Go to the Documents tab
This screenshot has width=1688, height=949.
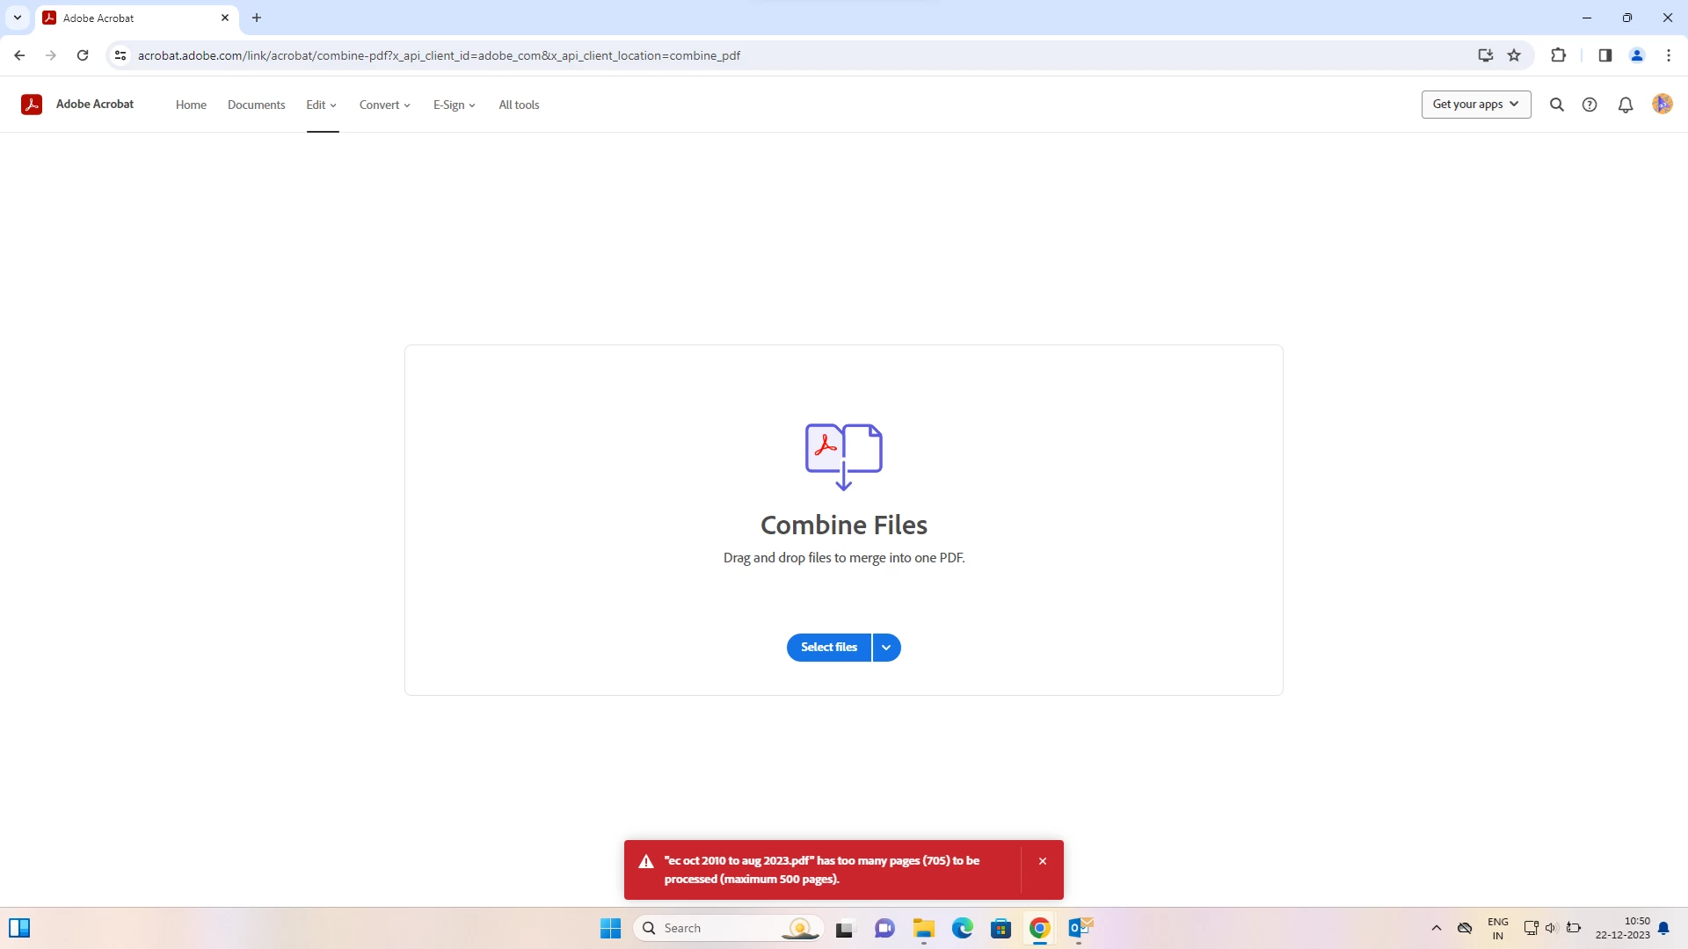click(256, 105)
